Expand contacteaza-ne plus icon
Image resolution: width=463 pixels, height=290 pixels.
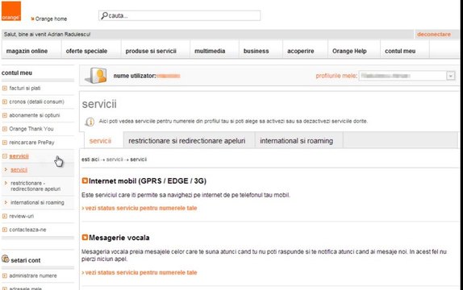4,230
